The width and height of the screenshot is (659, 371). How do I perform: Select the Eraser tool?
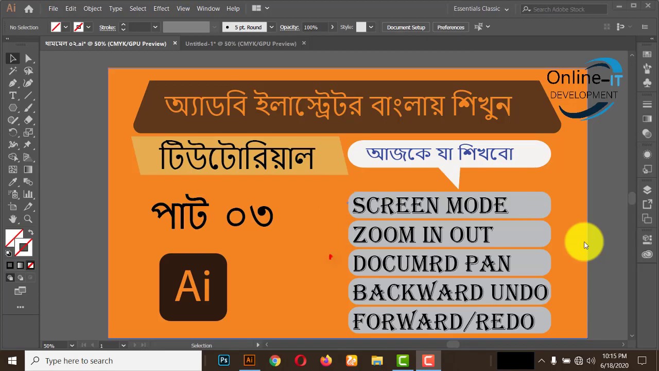coord(28,120)
